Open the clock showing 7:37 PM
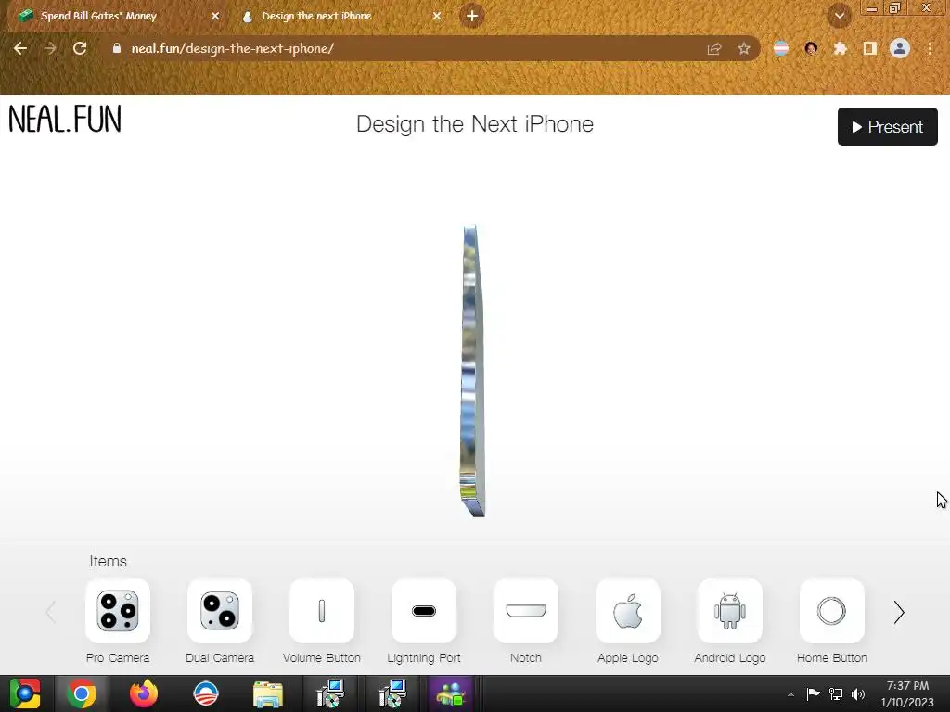 907,693
